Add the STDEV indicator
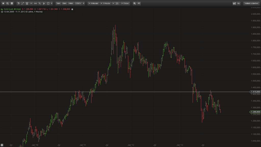The height and width of the screenshot is (147, 261). tap(78, 3)
